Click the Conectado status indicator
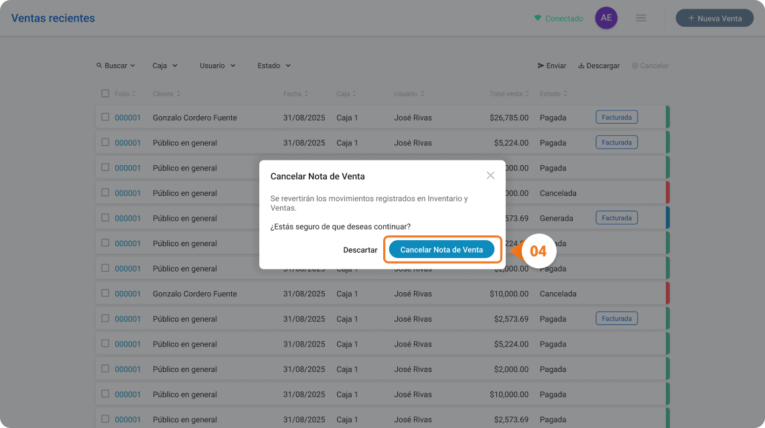The height and width of the screenshot is (428, 765). (559, 19)
